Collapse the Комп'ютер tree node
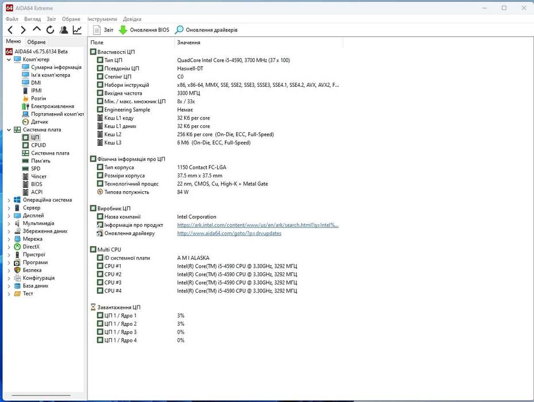 point(9,59)
